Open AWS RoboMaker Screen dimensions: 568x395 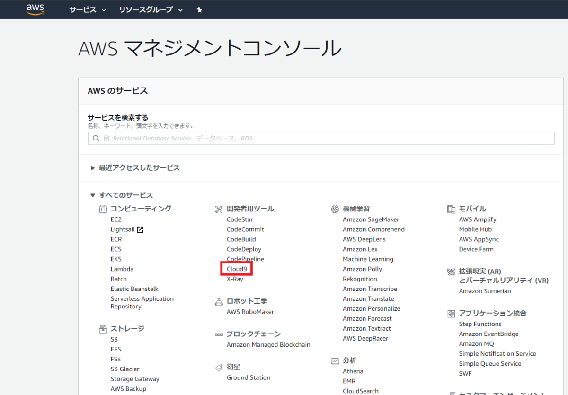[x=250, y=312]
